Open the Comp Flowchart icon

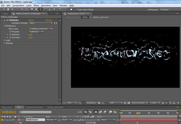tap(174, 103)
